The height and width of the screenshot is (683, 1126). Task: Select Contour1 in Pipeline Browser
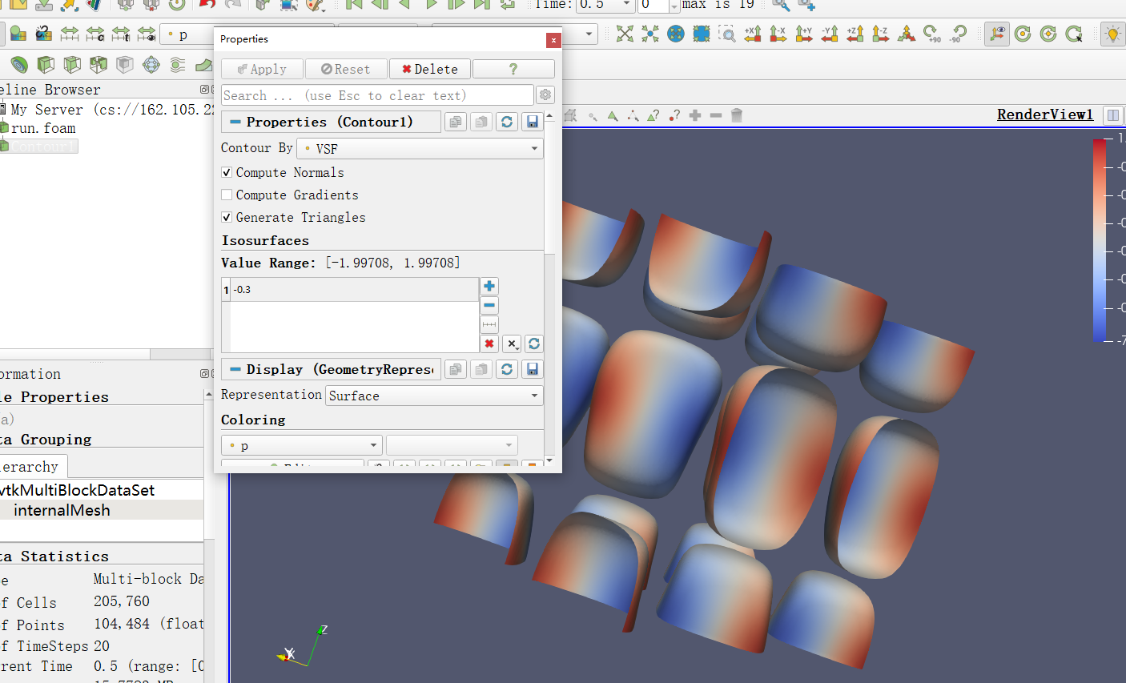43,147
